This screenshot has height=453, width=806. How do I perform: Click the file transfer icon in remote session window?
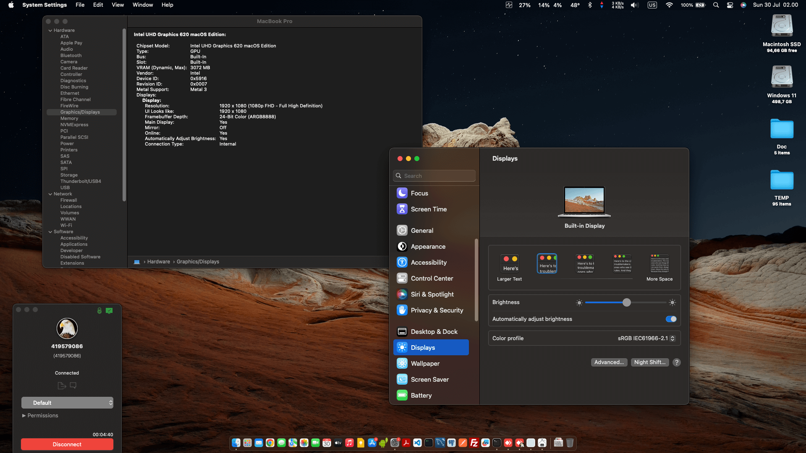[x=62, y=385]
